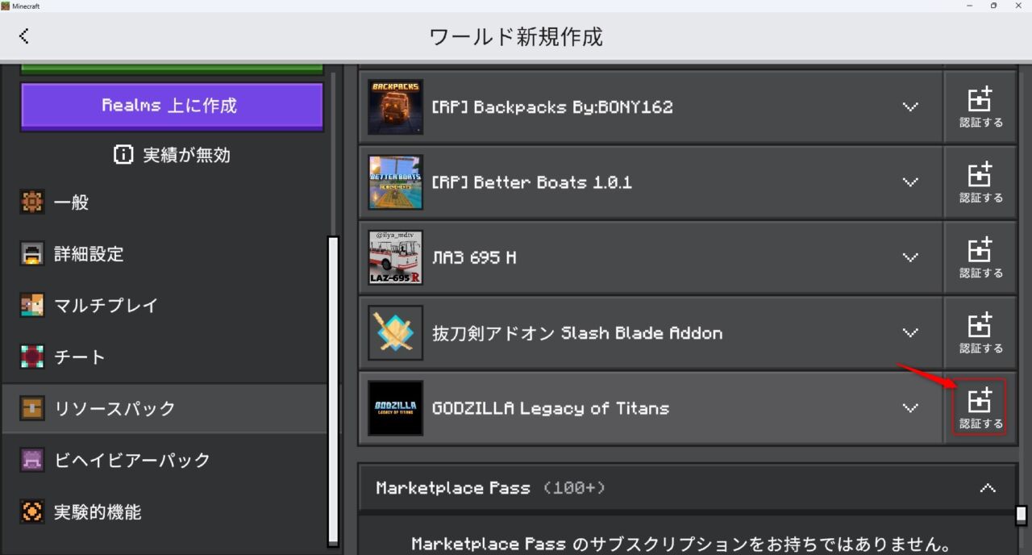Screen dimensions: 1032x555
Task: Activate the ЛАЗ 695 Н pack
Action: 980,257
